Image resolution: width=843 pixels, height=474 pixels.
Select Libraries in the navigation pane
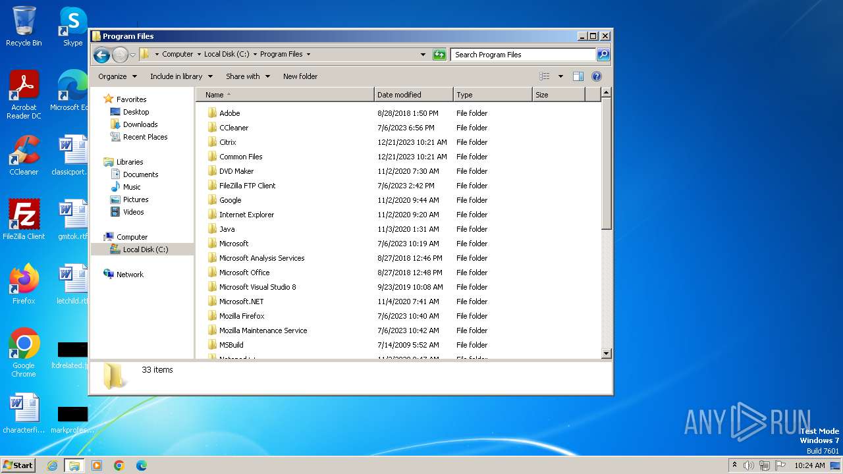pos(130,162)
